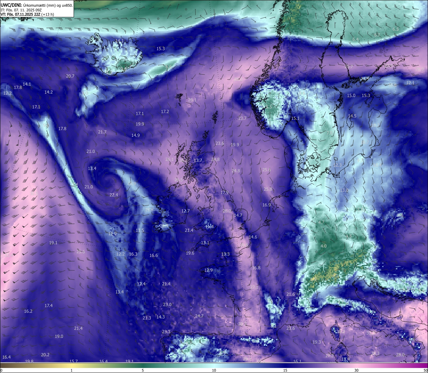Click the 13.1 map value
The image size is (428, 373).
click(x=205, y=243)
